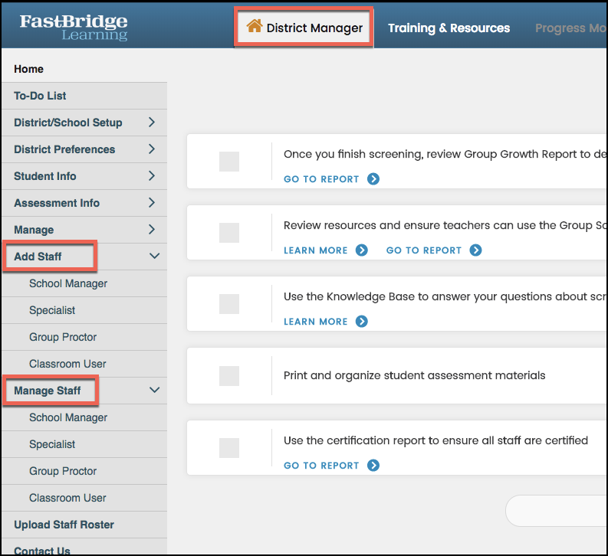The width and height of the screenshot is (608, 556).
Task: Open Upload Staff Roster link
Action: pos(64,525)
